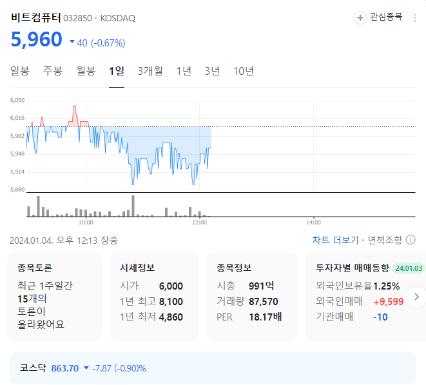Open the 면책조항 disclaimer link
The image size is (426, 385).
click(385, 240)
